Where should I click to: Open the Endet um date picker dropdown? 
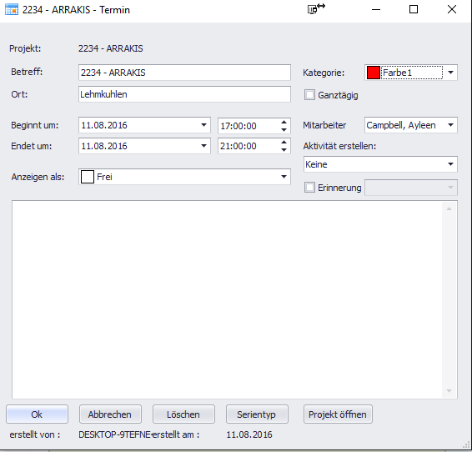point(203,146)
